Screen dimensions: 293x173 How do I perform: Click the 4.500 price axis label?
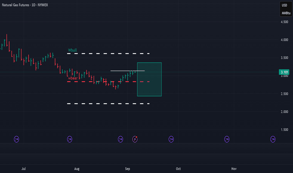(x=285, y=22)
